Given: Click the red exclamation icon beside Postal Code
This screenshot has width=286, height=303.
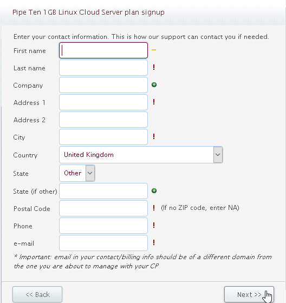Looking at the screenshot, I should coord(154,208).
